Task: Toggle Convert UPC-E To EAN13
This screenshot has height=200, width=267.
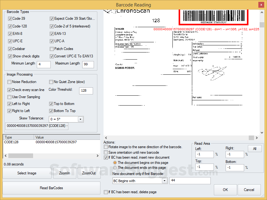Action: [52, 56]
